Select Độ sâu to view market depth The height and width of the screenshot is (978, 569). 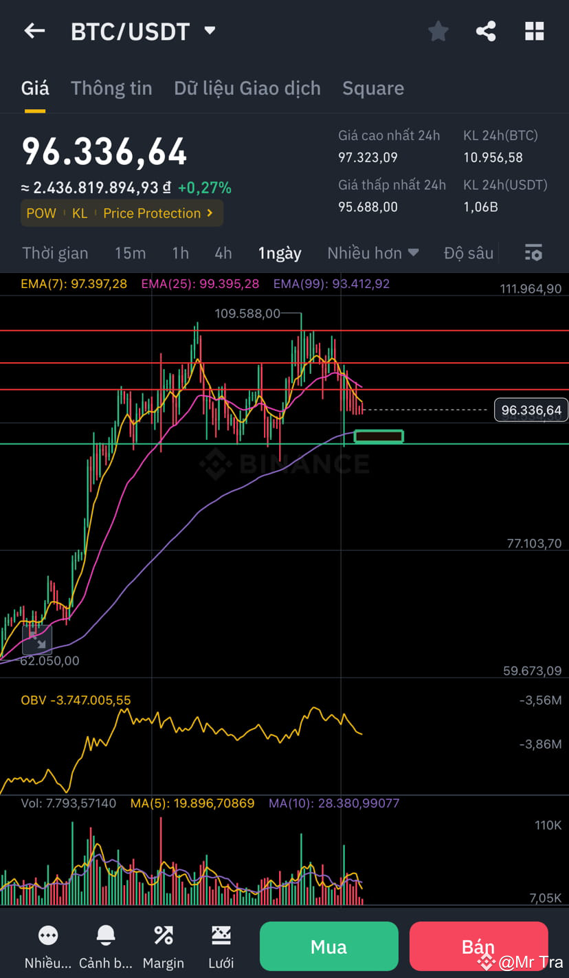coord(468,253)
